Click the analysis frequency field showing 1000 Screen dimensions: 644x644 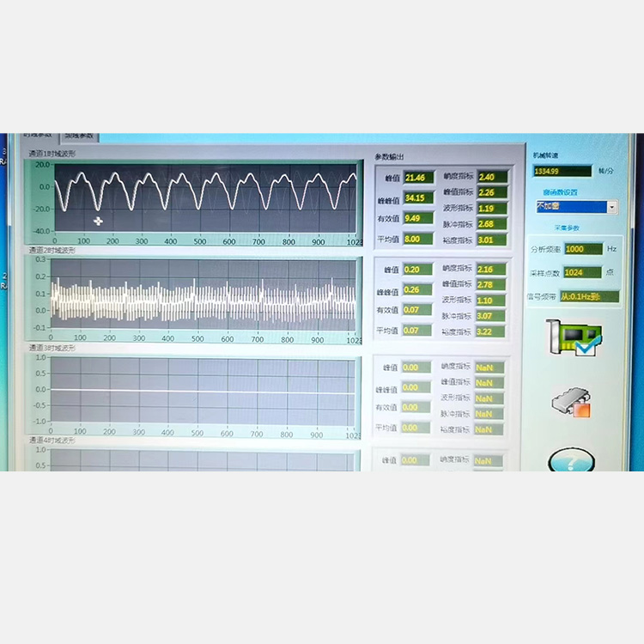(583, 249)
